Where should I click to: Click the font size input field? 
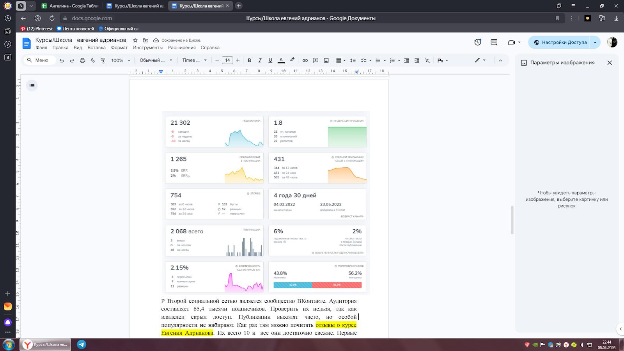coord(227,60)
